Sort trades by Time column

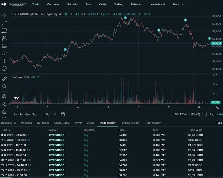click(x=6, y=130)
